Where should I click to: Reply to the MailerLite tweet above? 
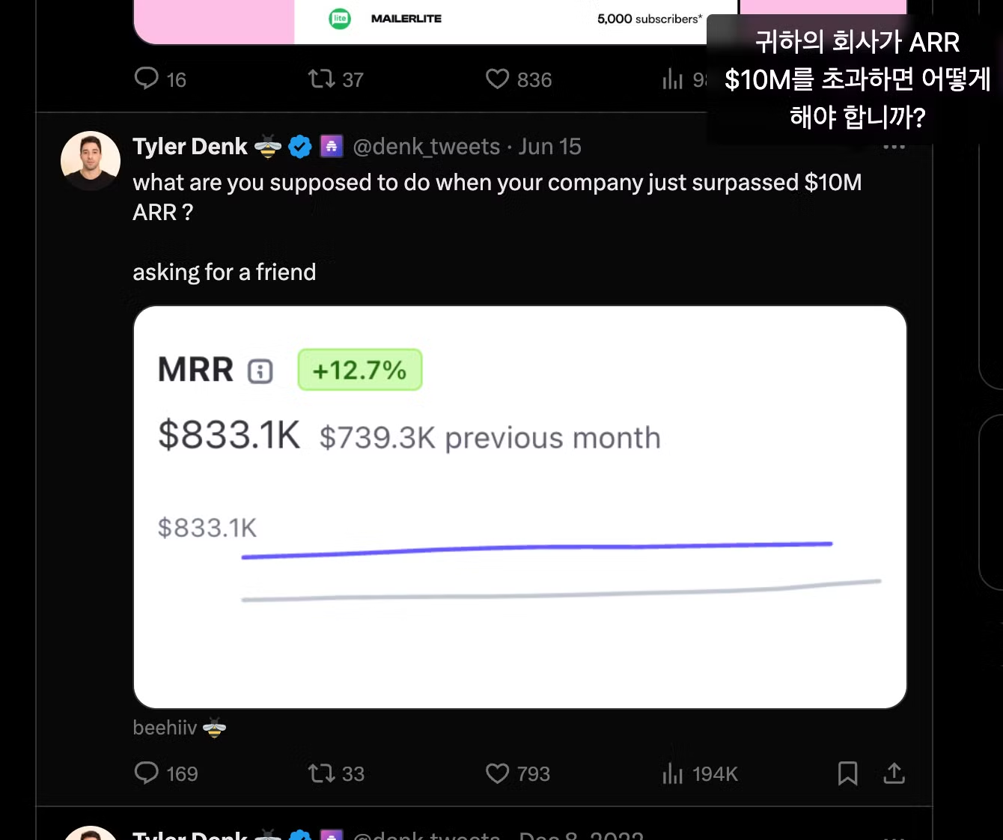click(147, 79)
